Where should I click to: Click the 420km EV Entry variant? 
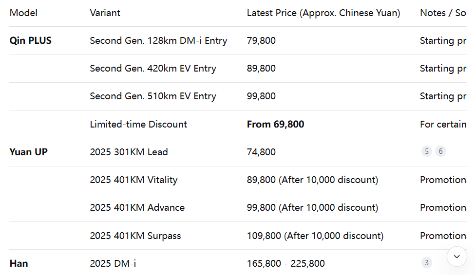pyautogui.click(x=153, y=68)
